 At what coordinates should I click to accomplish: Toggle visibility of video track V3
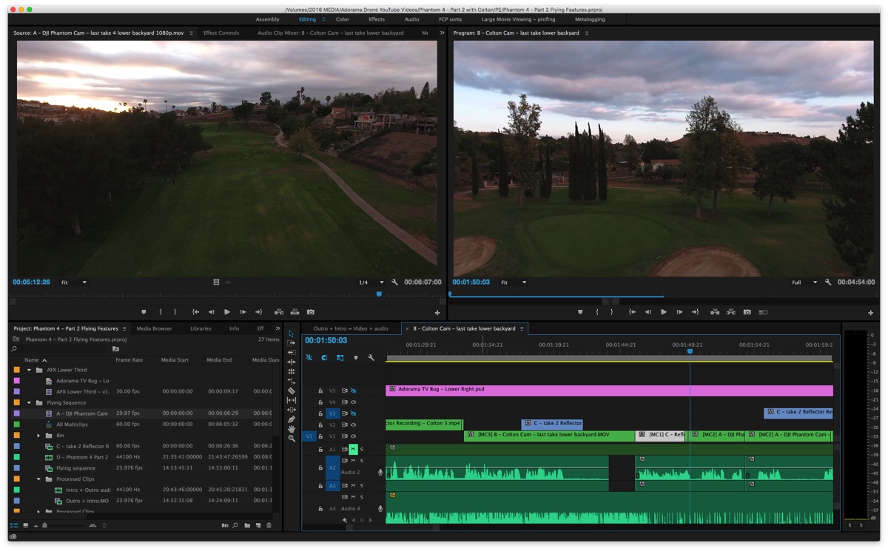click(354, 413)
